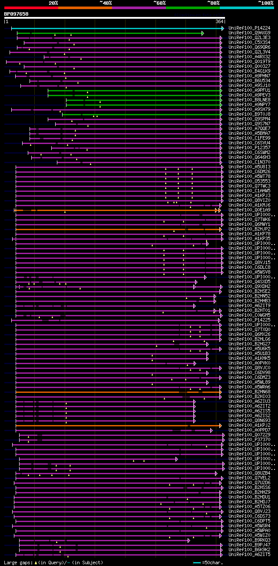Open hit UniRef100_A5WSV8

(x=249, y=272)
